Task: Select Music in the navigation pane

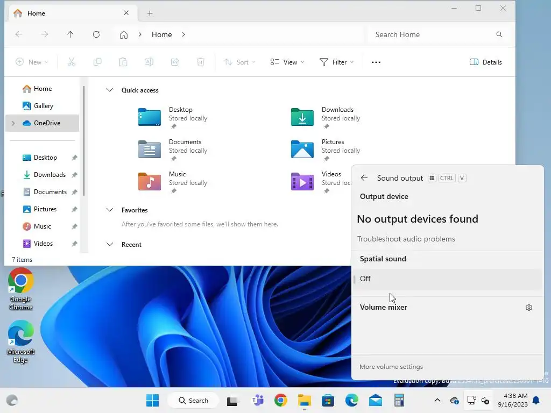Action: 42,226
